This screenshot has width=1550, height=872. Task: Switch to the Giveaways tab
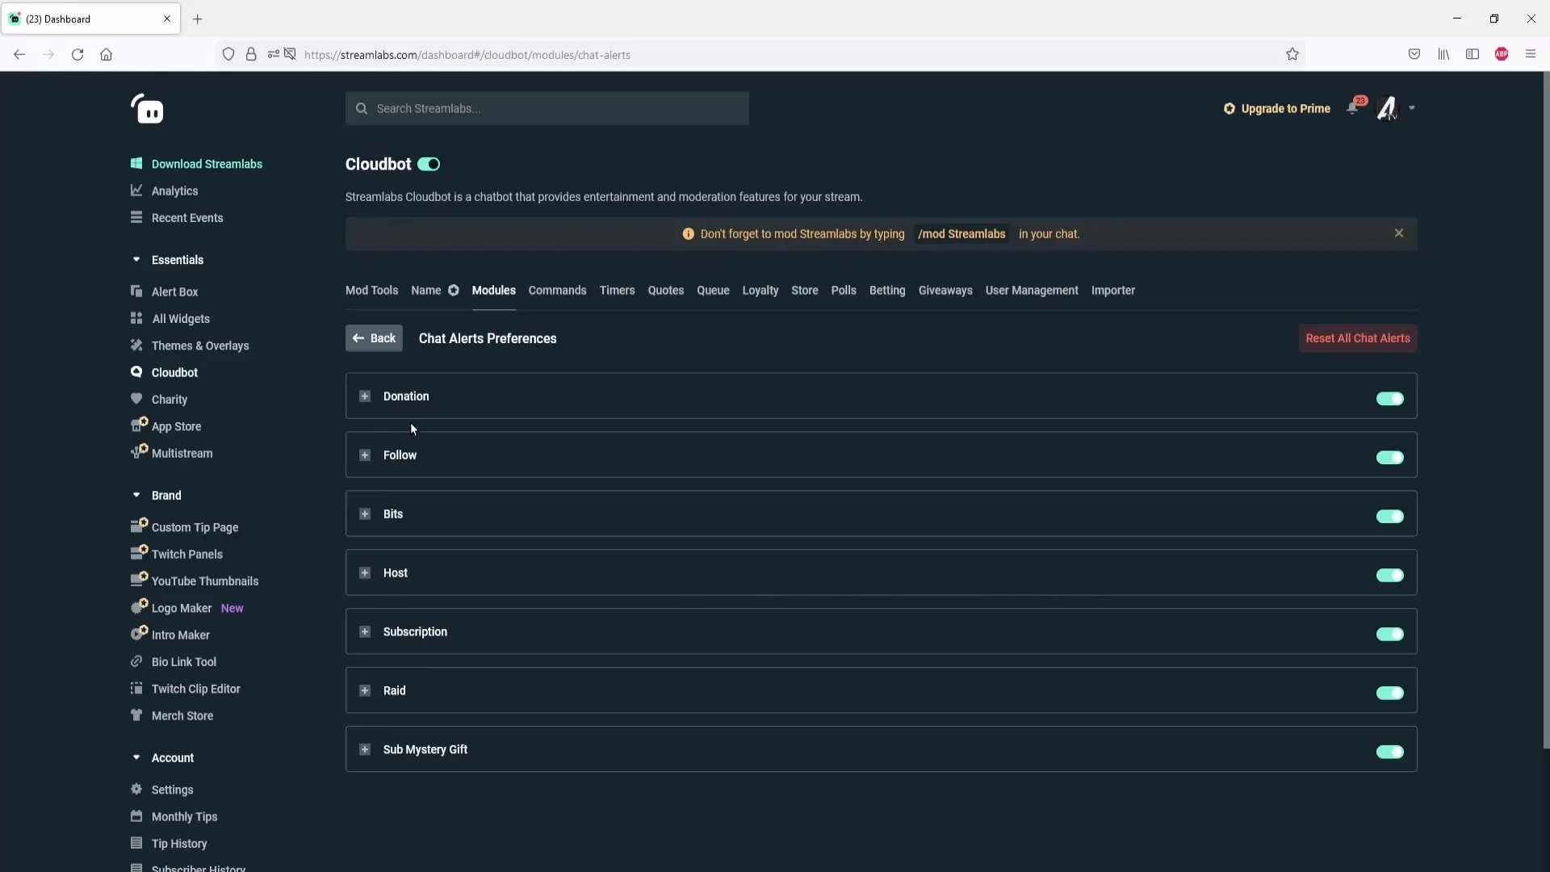(945, 290)
